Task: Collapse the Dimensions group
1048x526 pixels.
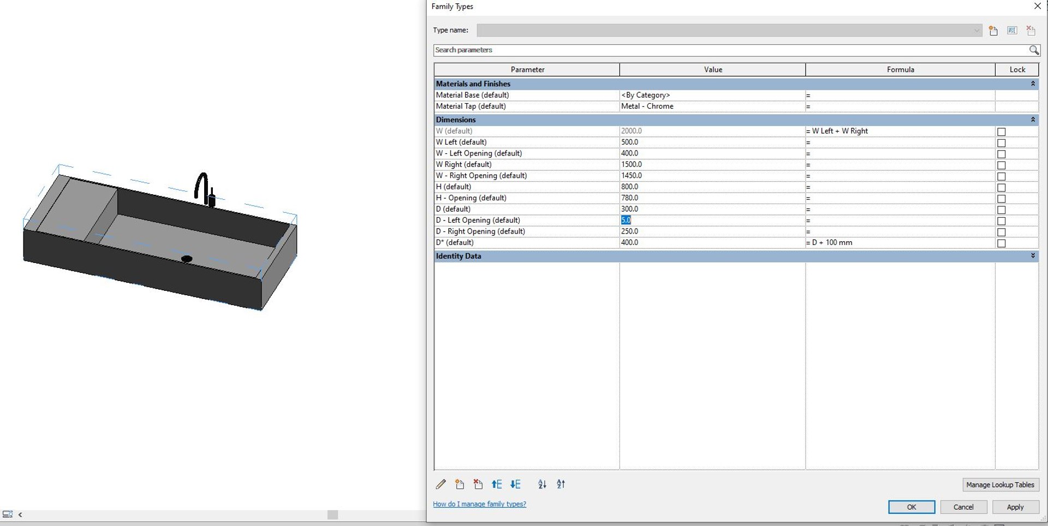Action: pos(1033,119)
